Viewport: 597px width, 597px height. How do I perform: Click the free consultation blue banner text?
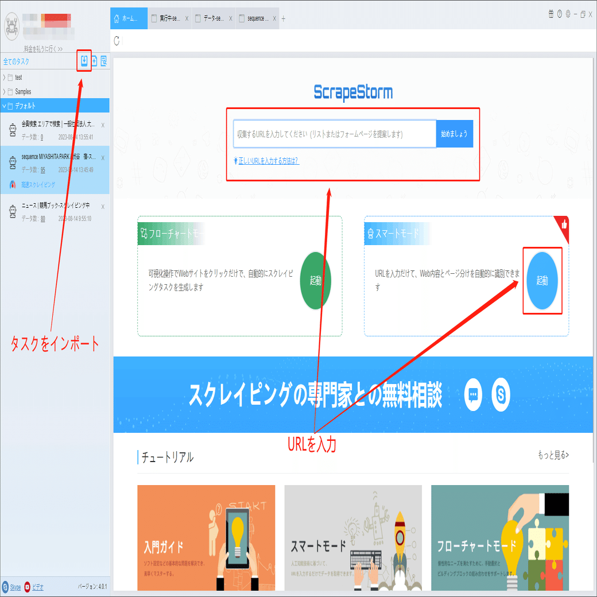[316, 394]
